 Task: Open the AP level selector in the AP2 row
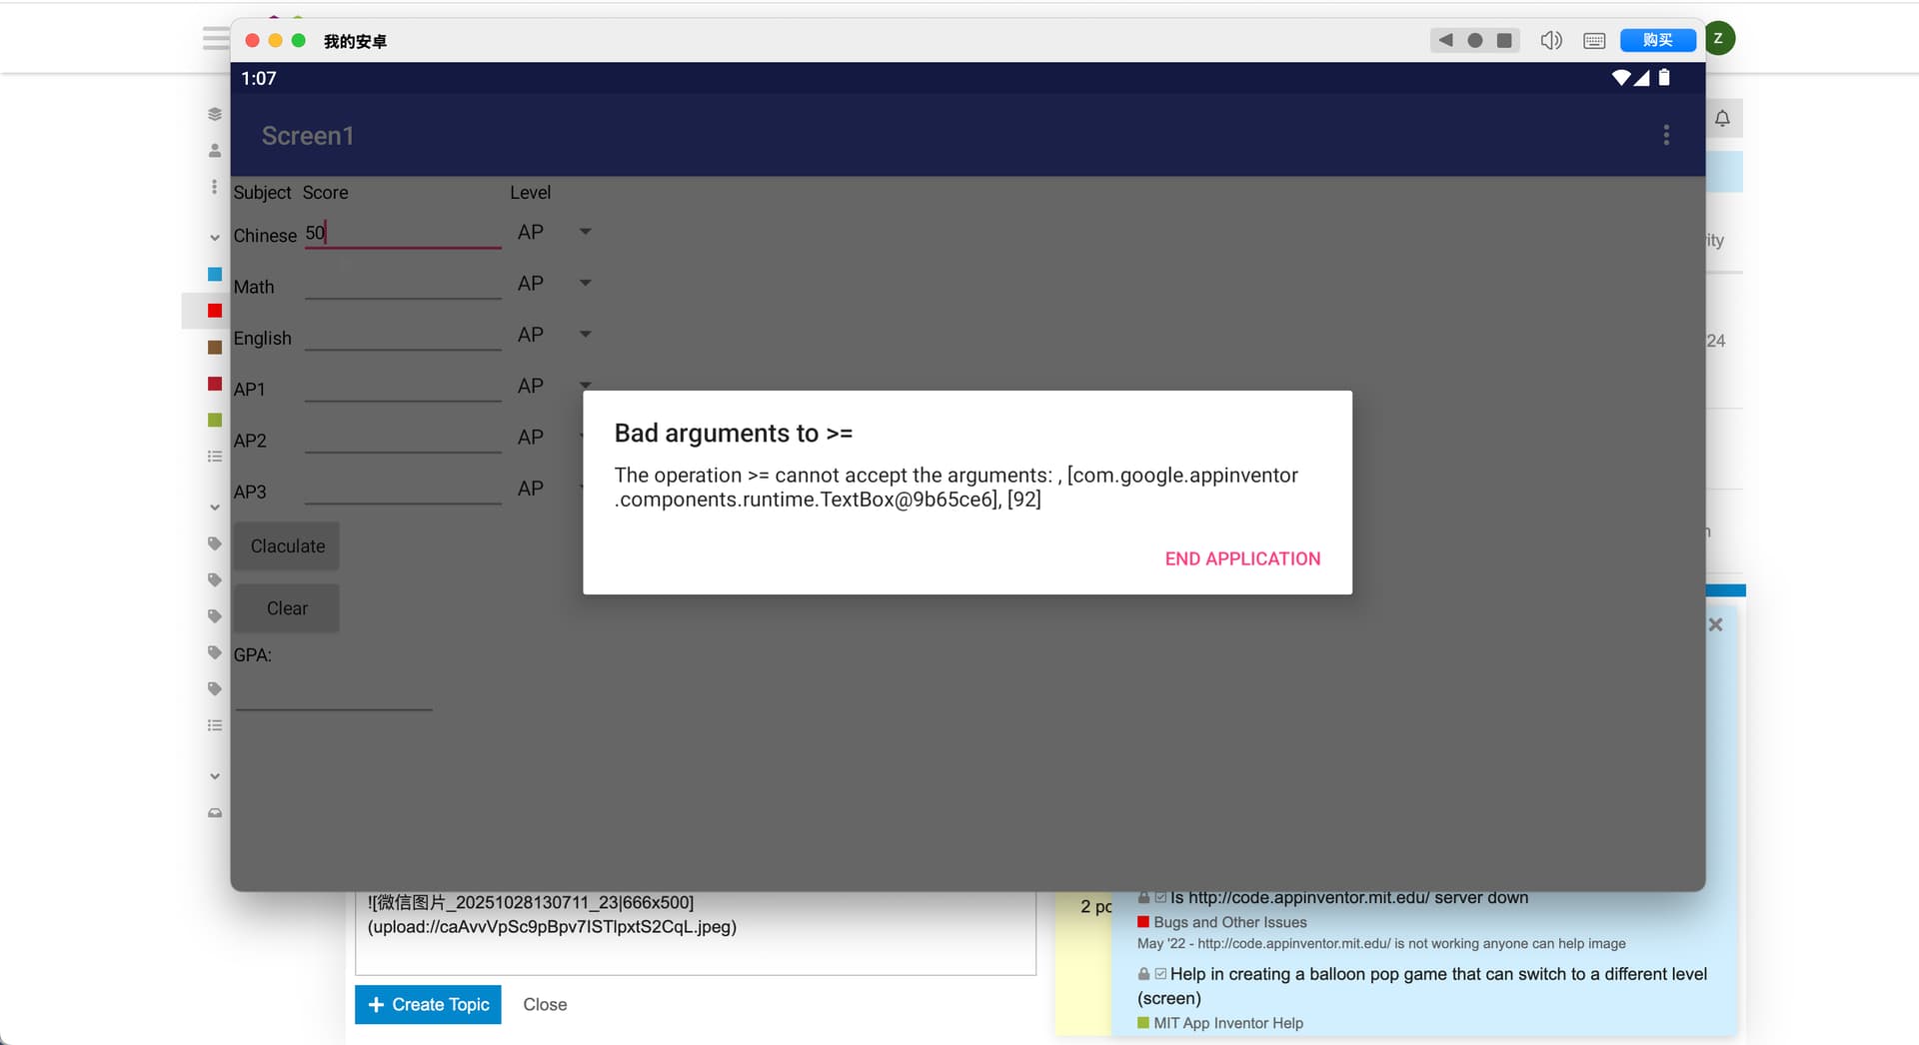(547, 438)
